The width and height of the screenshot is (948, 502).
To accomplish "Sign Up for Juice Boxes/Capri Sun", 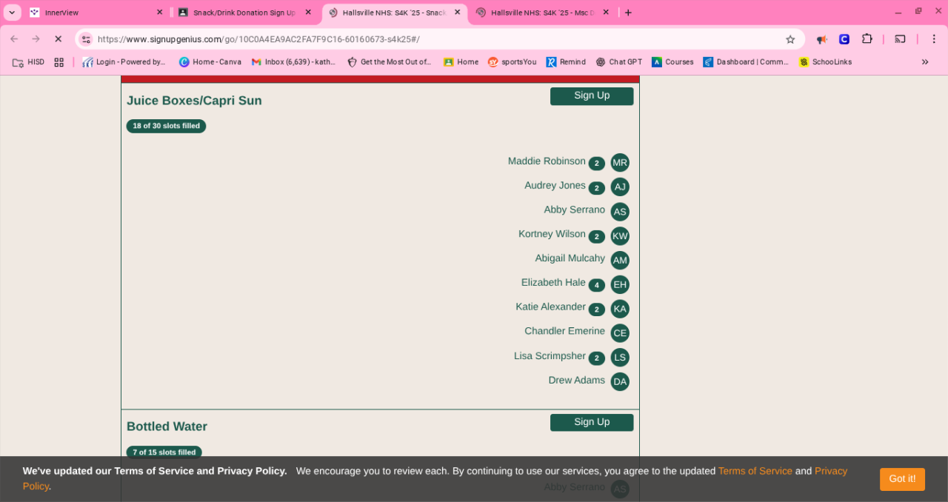I will (592, 96).
